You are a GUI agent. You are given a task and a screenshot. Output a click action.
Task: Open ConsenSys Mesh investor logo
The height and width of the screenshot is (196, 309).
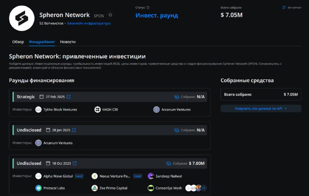(x=151, y=188)
